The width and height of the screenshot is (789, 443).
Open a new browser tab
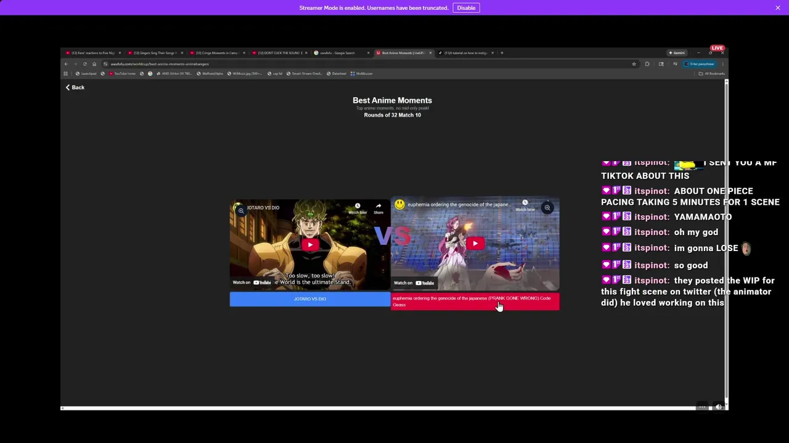pos(502,53)
